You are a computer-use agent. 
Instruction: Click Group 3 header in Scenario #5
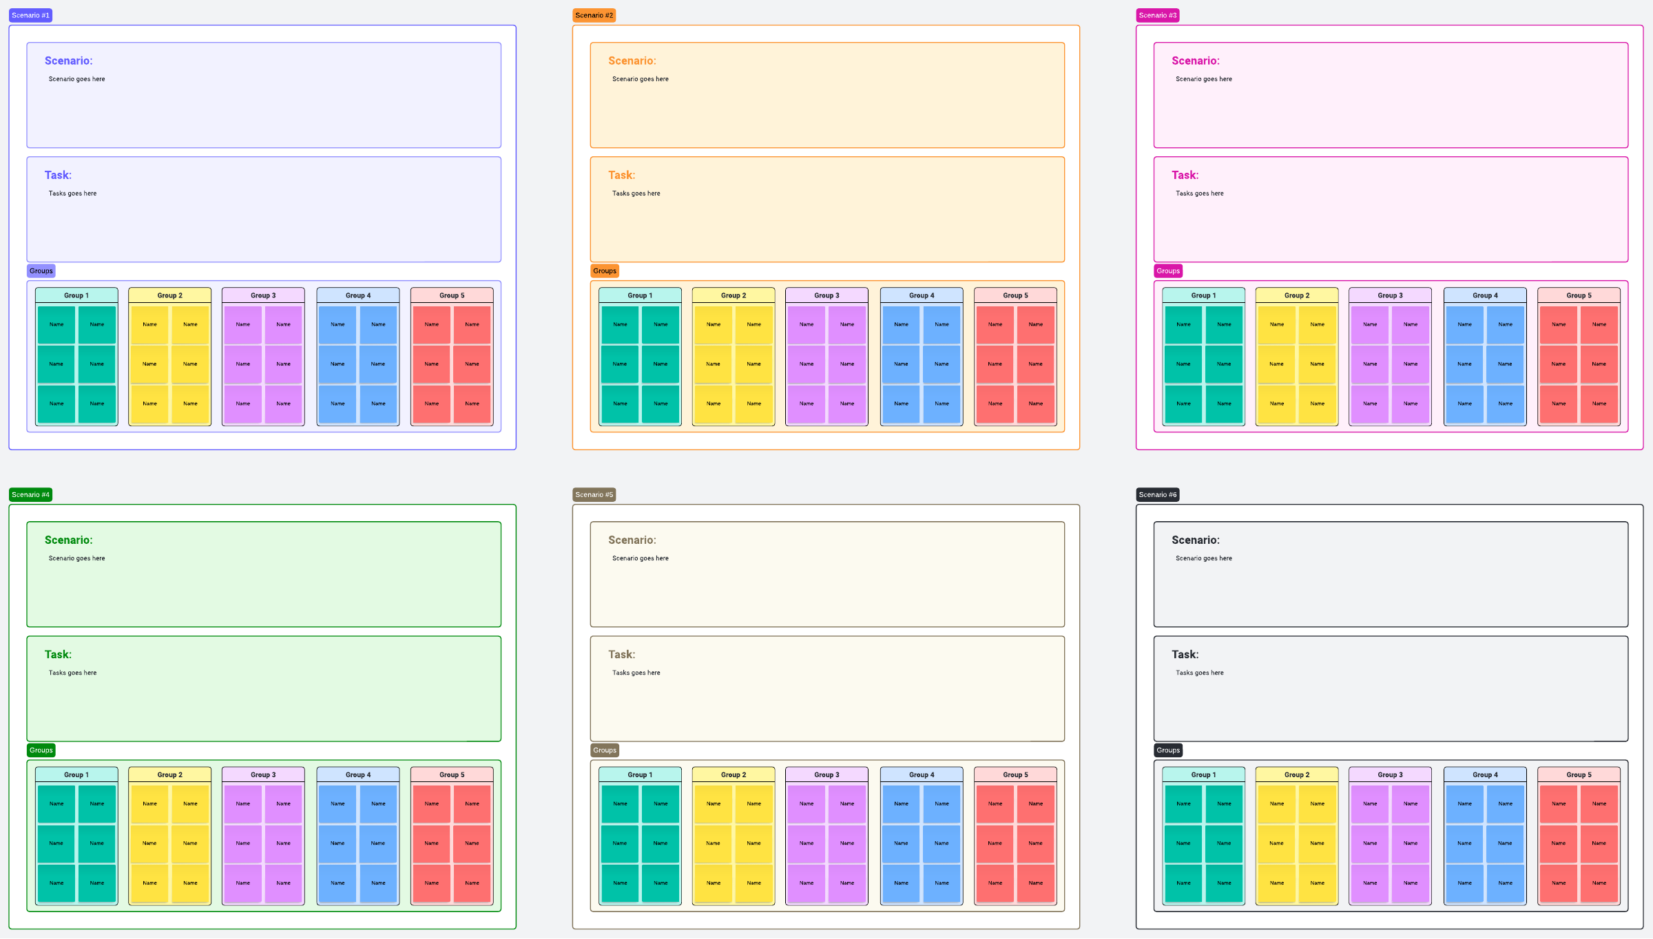coord(826,774)
